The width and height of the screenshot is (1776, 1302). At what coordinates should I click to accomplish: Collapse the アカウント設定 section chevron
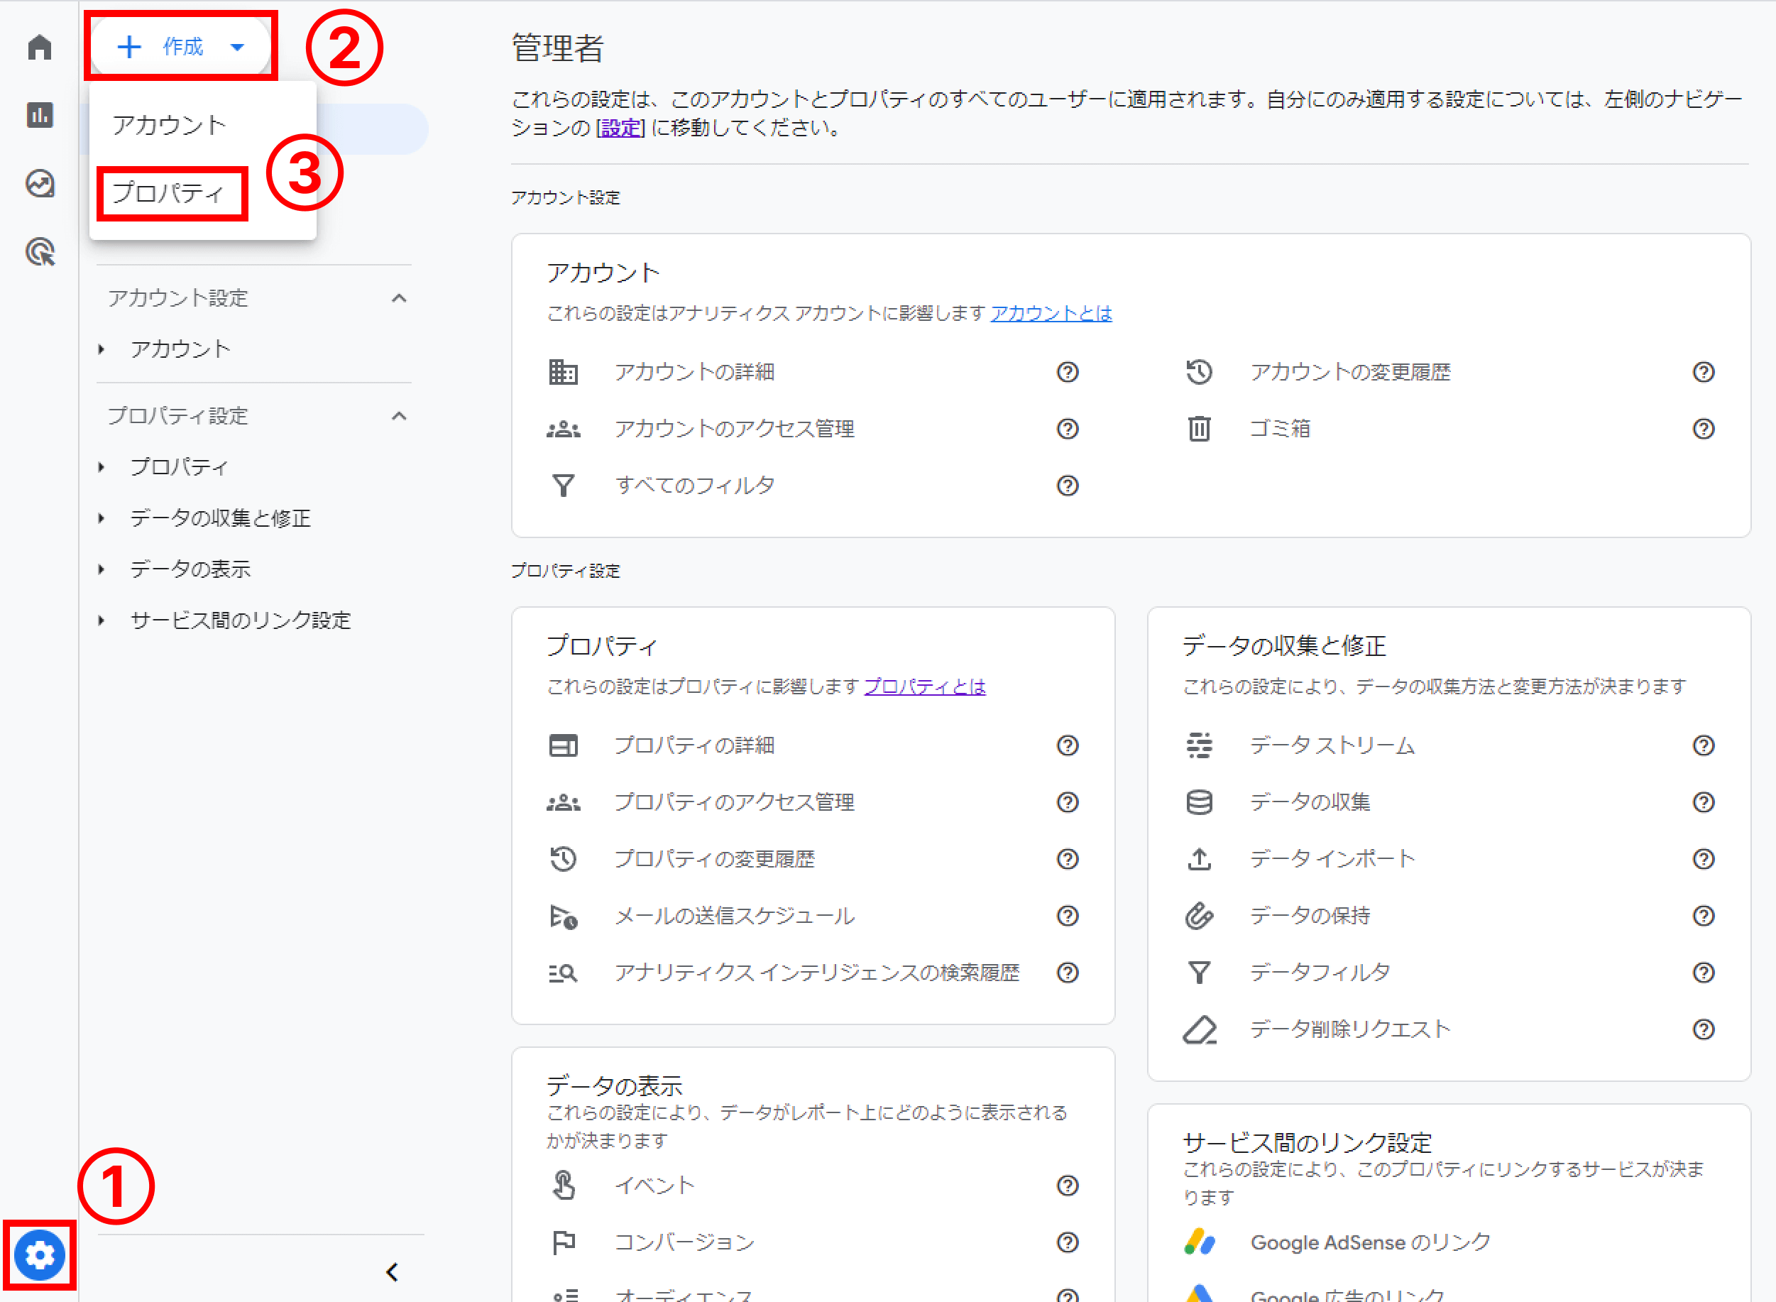pos(400,298)
